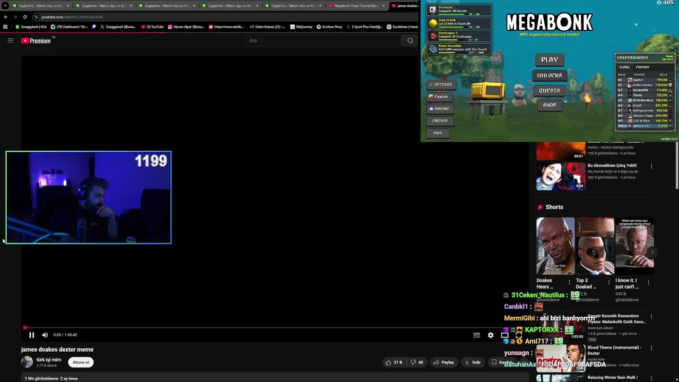Viewport: 679px width, 382px height.
Task: Open the (2) YouTube bookmark
Action: [x=153, y=27]
